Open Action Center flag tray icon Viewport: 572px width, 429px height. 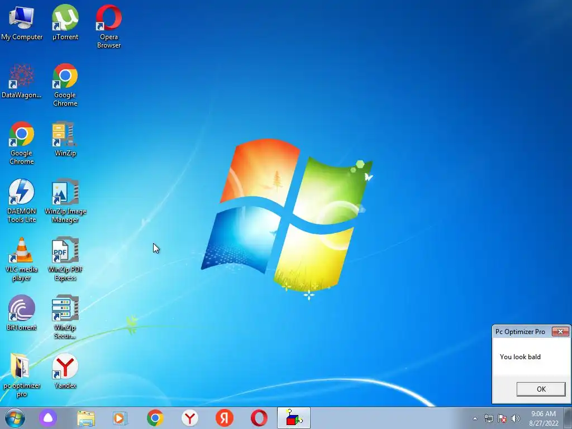pos(502,418)
